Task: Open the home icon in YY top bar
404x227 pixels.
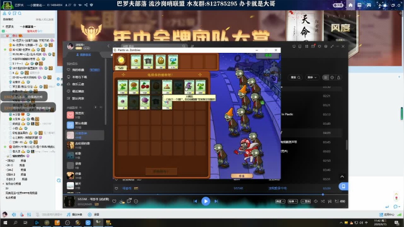Action: (x=350, y=5)
